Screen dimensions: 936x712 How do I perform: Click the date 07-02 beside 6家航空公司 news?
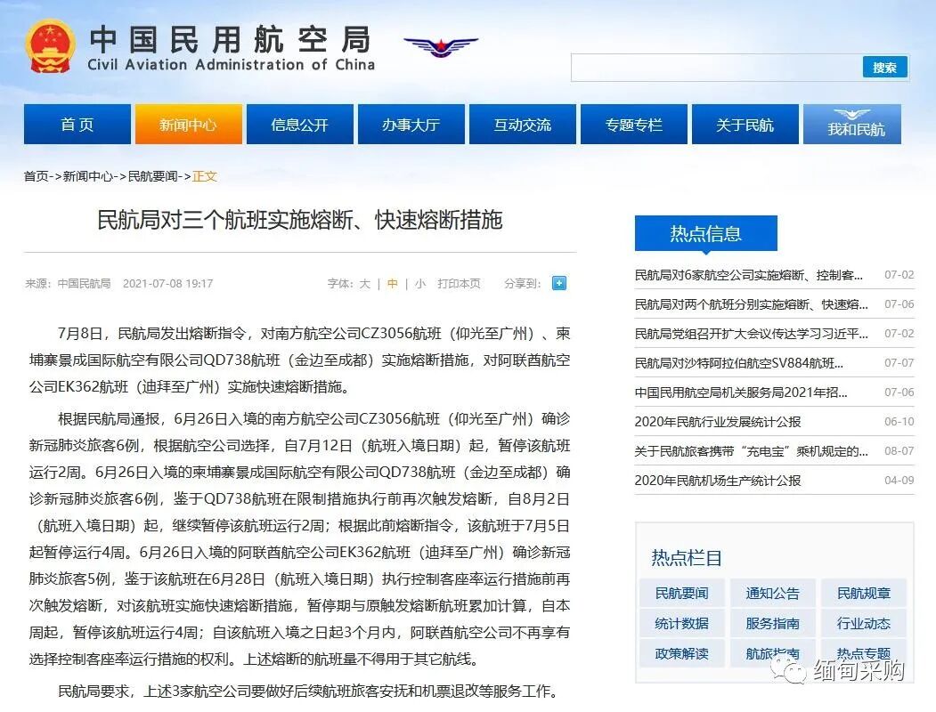[899, 274]
